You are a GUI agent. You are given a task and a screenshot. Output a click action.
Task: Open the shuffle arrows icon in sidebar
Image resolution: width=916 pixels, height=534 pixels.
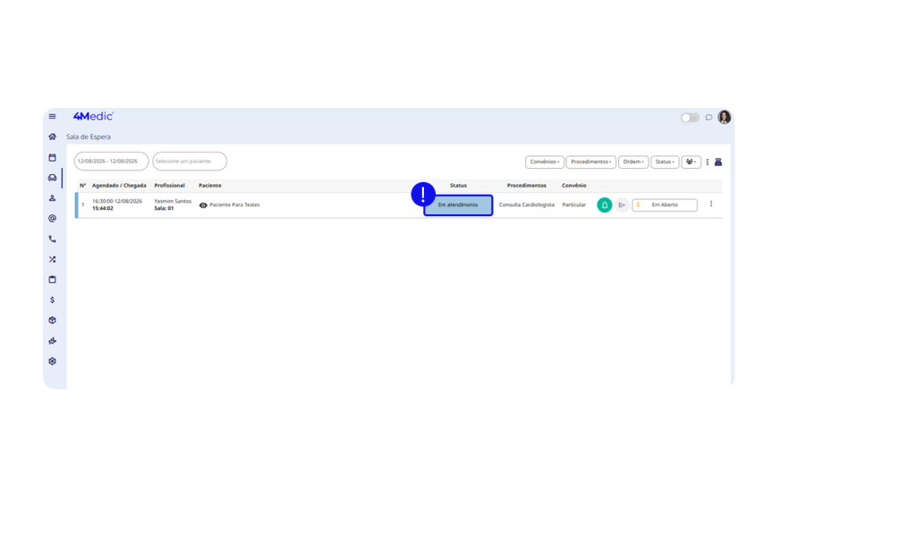point(52,260)
